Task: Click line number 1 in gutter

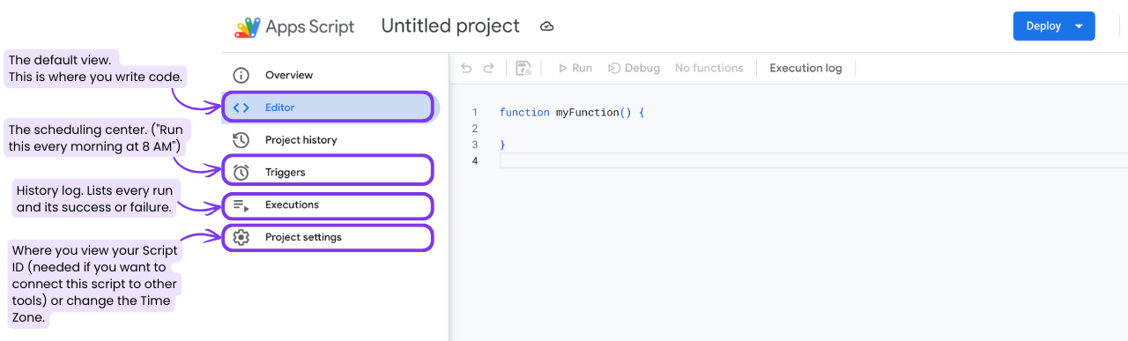Action: click(x=475, y=113)
